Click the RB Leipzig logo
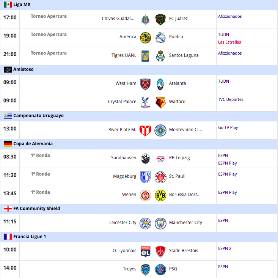The image size is (278, 278). click(x=160, y=159)
